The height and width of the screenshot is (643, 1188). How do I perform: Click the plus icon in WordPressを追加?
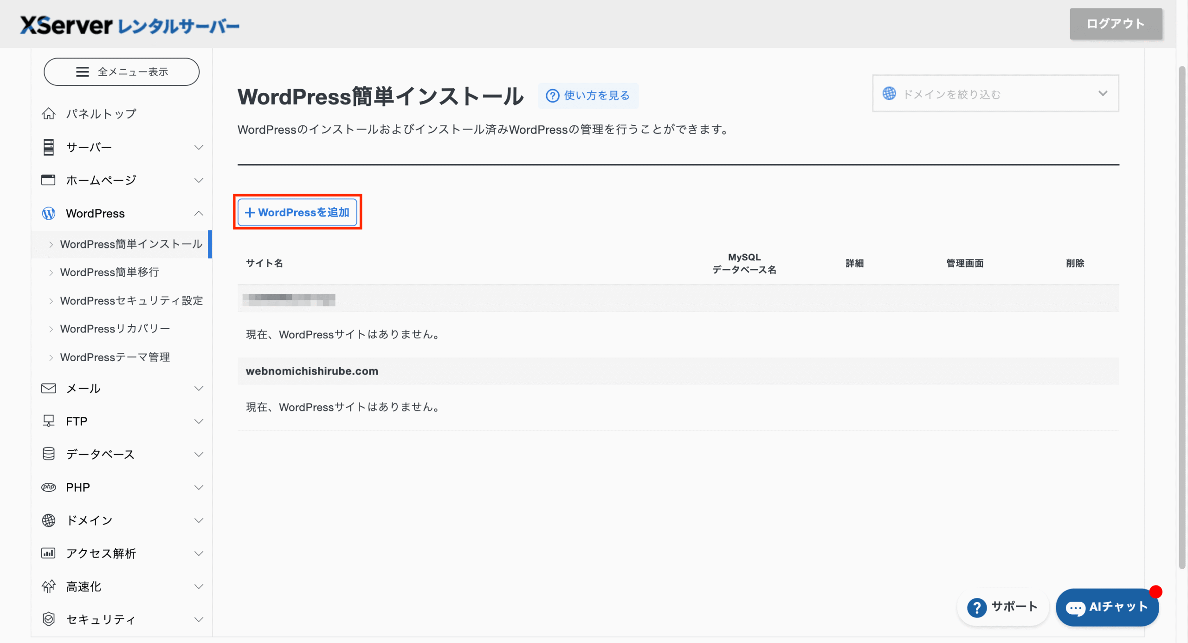pyautogui.click(x=250, y=213)
